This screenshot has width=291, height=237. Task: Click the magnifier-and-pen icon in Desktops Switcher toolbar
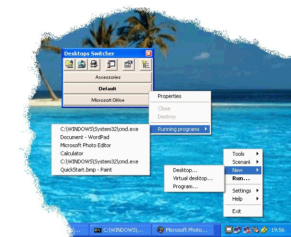pyautogui.click(x=82, y=64)
